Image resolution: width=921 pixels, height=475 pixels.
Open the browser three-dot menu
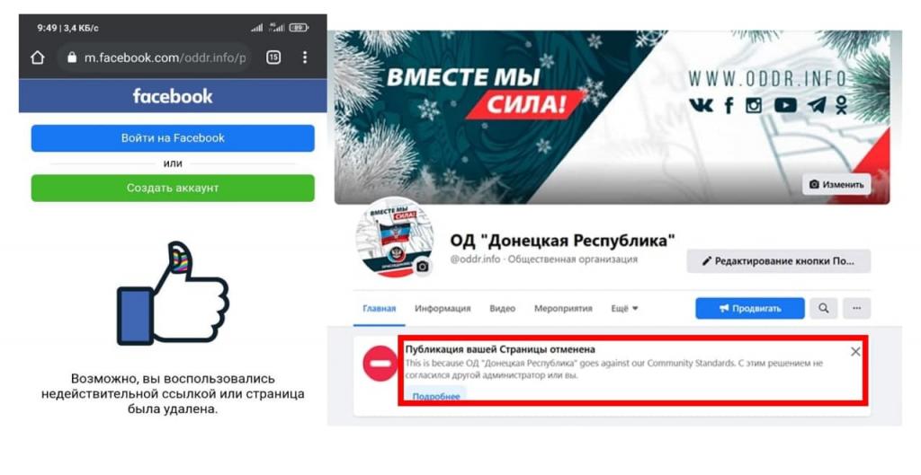304,57
